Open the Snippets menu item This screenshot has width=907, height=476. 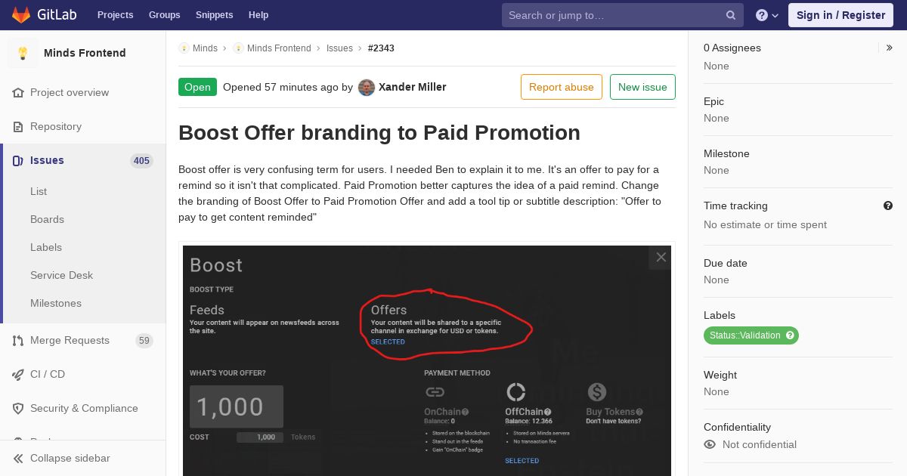pos(214,15)
